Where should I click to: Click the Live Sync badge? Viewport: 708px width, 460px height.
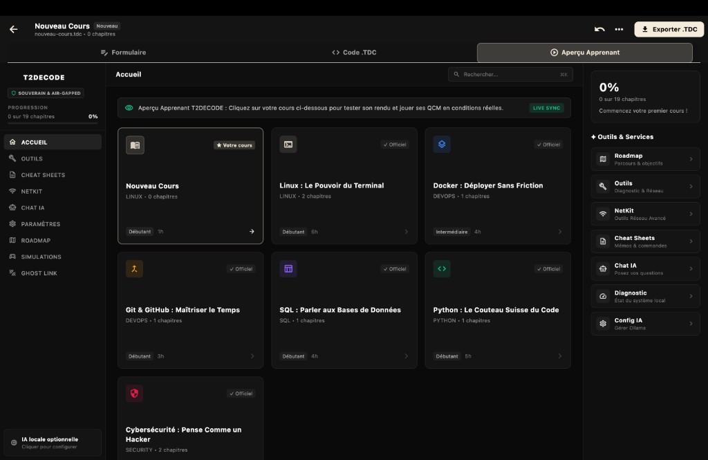(546, 108)
